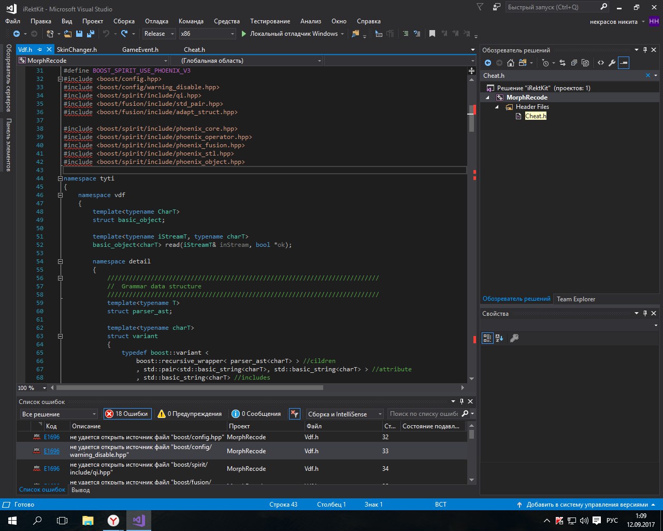Click the Home icon in Solution Explorer
This screenshot has height=531, width=663.
pos(510,63)
